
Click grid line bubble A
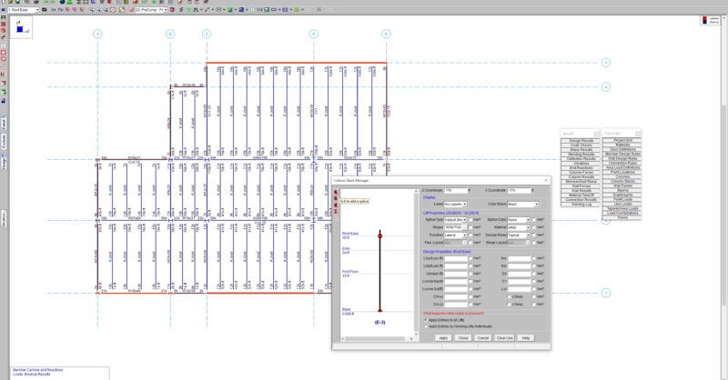[97, 34]
